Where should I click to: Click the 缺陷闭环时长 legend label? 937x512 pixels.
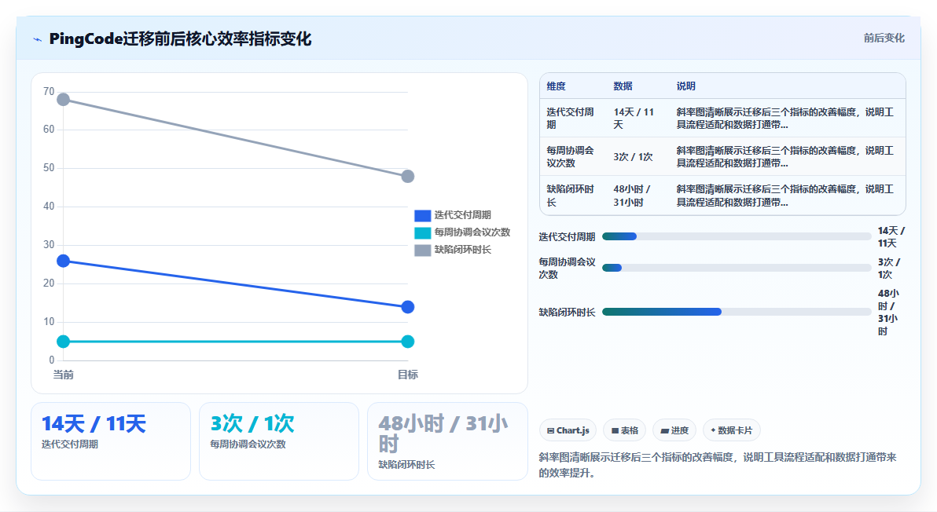462,250
